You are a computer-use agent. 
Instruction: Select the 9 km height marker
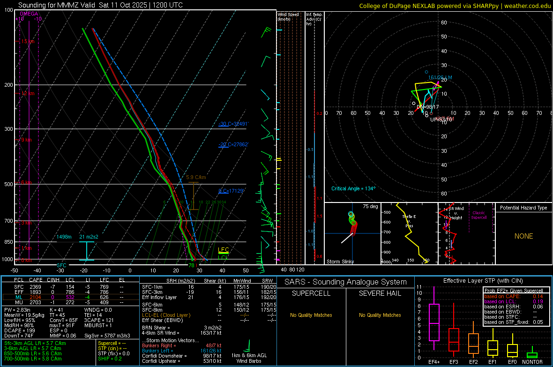26,140
